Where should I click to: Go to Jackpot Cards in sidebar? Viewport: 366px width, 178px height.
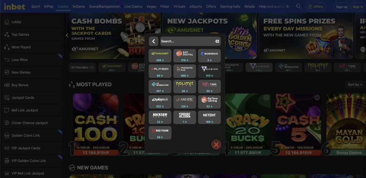[23, 98]
